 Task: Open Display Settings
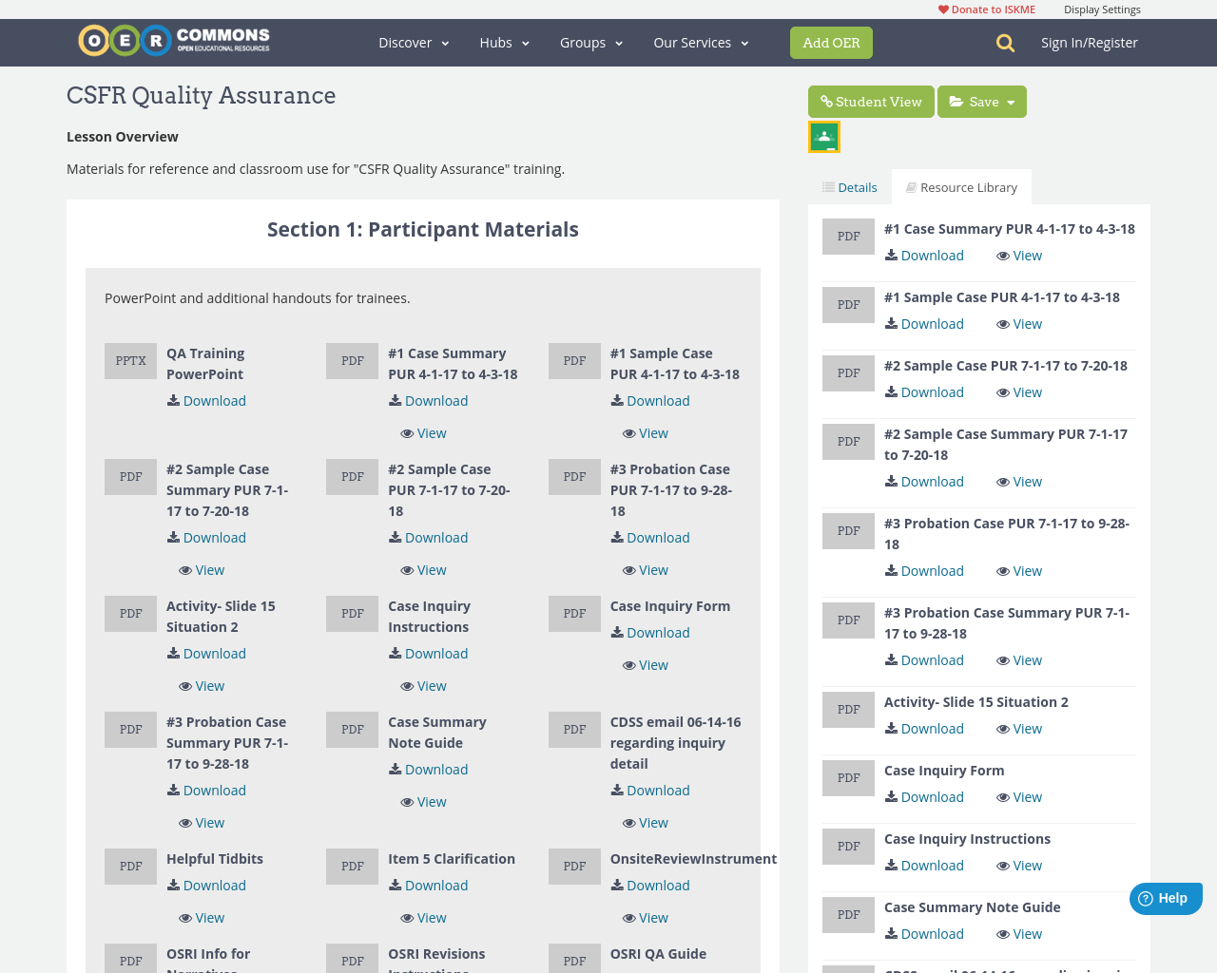pos(1102,9)
